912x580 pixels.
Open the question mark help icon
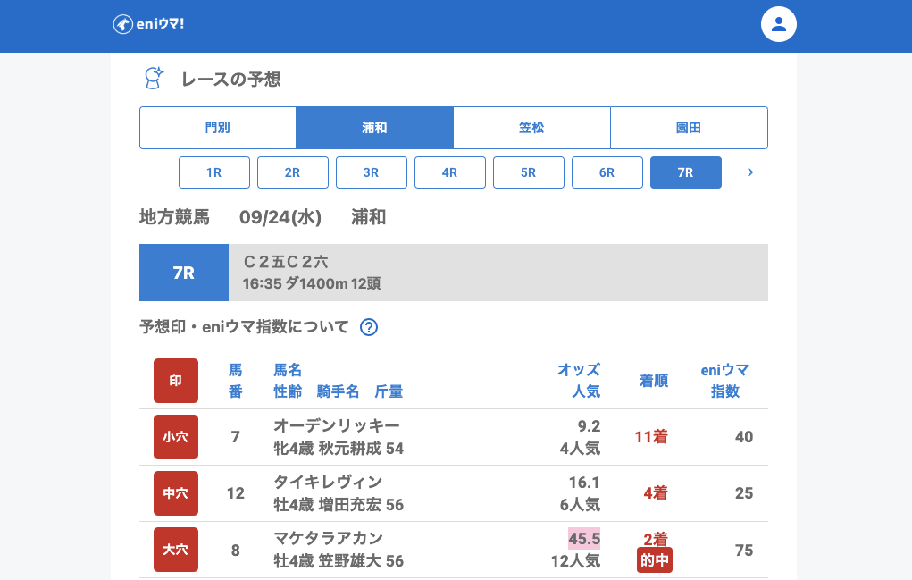pyautogui.click(x=368, y=327)
